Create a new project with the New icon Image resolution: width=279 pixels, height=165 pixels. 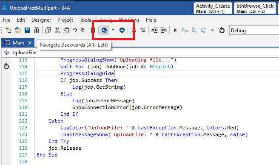[8, 30]
